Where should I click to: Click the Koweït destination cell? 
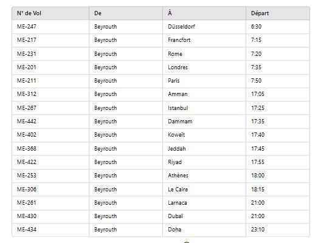[x=204, y=135]
